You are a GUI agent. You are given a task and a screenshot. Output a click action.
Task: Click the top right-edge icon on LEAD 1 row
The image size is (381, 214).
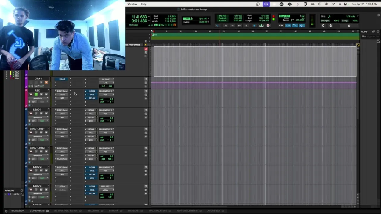tap(146, 110)
